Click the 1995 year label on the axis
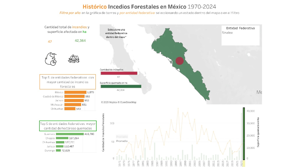 click(x=176, y=164)
